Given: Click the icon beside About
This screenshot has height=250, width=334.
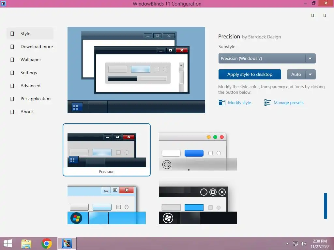Looking at the screenshot, I should point(12,112).
